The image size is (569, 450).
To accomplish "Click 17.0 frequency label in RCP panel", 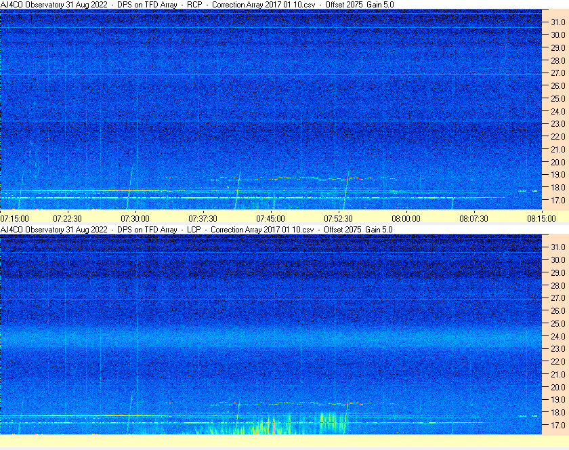I will tap(558, 200).
